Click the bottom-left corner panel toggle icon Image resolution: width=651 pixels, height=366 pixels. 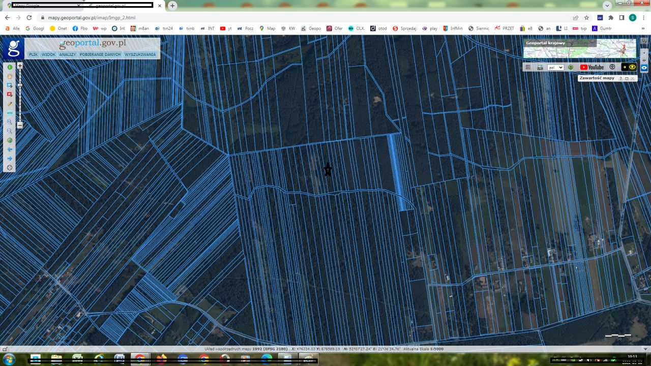click(5, 349)
